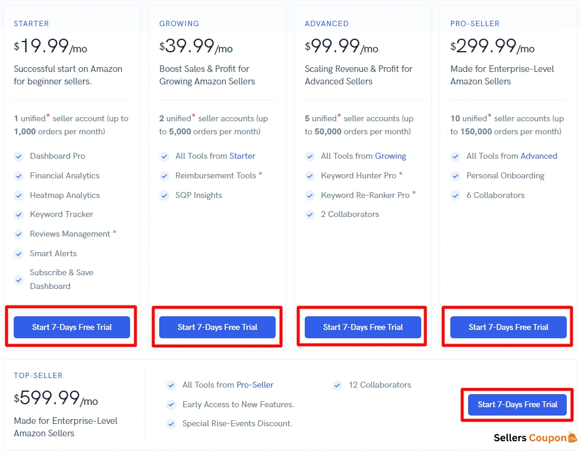The height and width of the screenshot is (453, 581).
Task: Click the TOP-SELLER plan heading
Action: pos(38,376)
